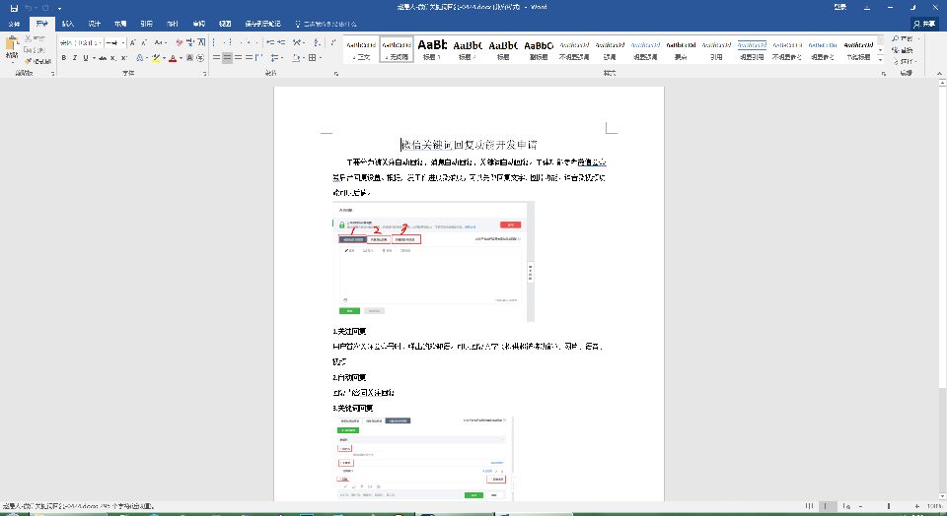Toggle center paragraph alignment
The height and width of the screenshot is (516, 947).
227,58
